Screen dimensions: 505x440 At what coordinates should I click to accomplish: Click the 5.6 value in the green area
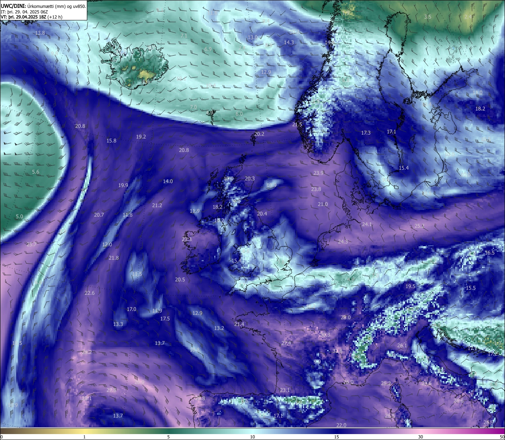tap(36, 172)
